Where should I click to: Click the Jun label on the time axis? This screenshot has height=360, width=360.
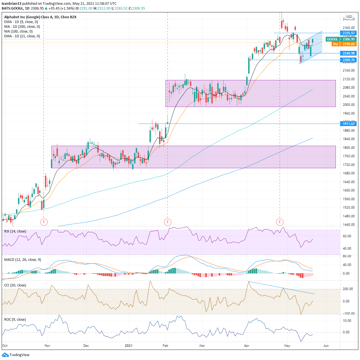point(326,346)
